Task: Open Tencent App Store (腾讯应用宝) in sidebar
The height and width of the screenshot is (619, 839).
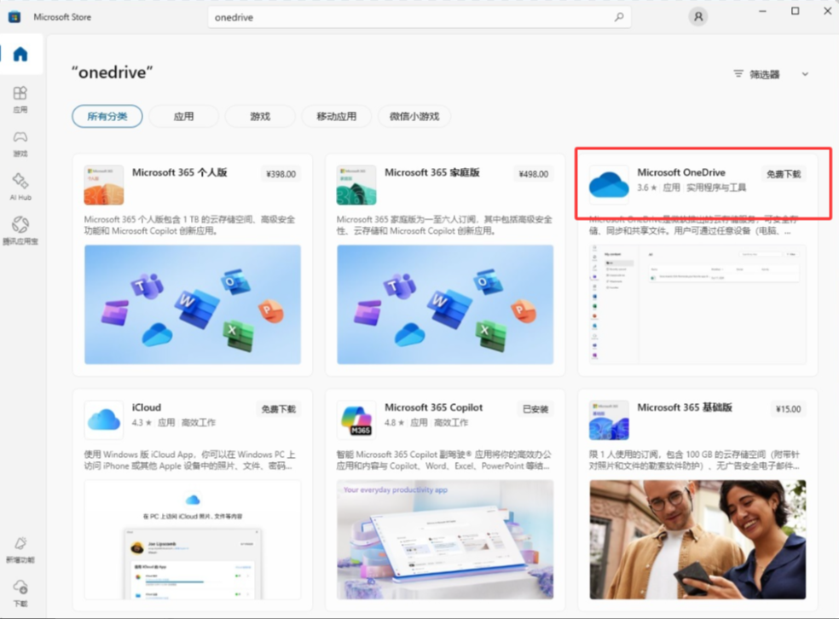Action: 20,230
